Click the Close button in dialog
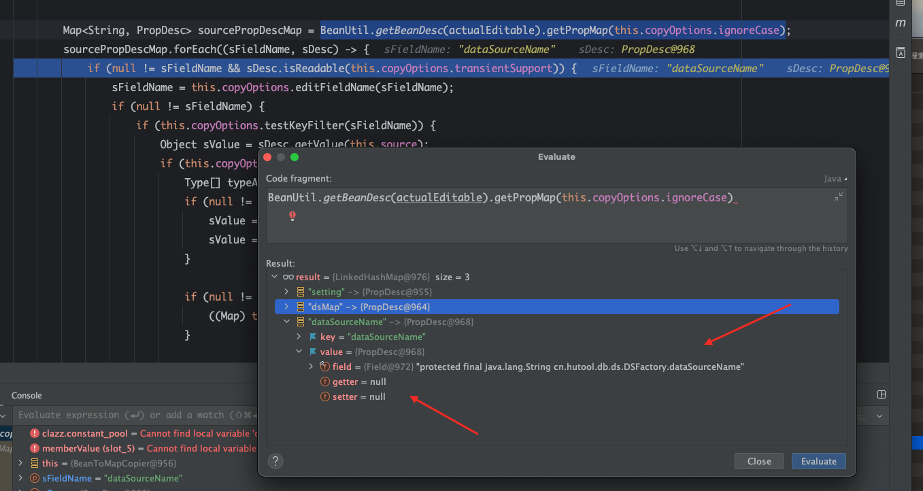The height and width of the screenshot is (491, 923). click(x=758, y=461)
